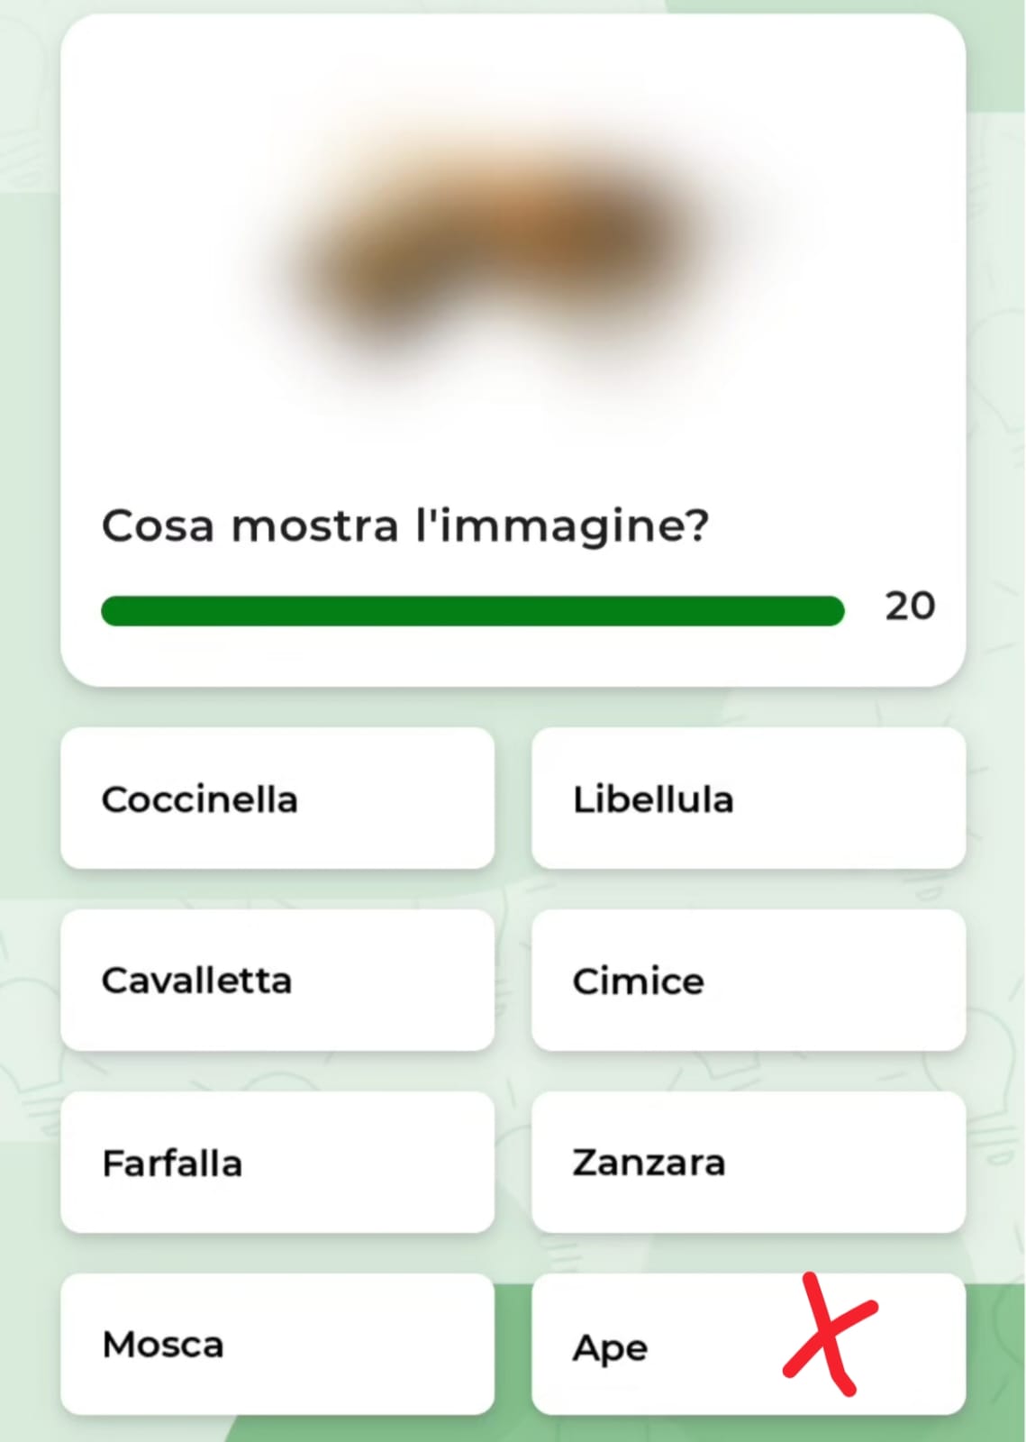This screenshot has height=1442, width=1026.
Task: Choose Libellula as the answer
Action: [748, 799]
